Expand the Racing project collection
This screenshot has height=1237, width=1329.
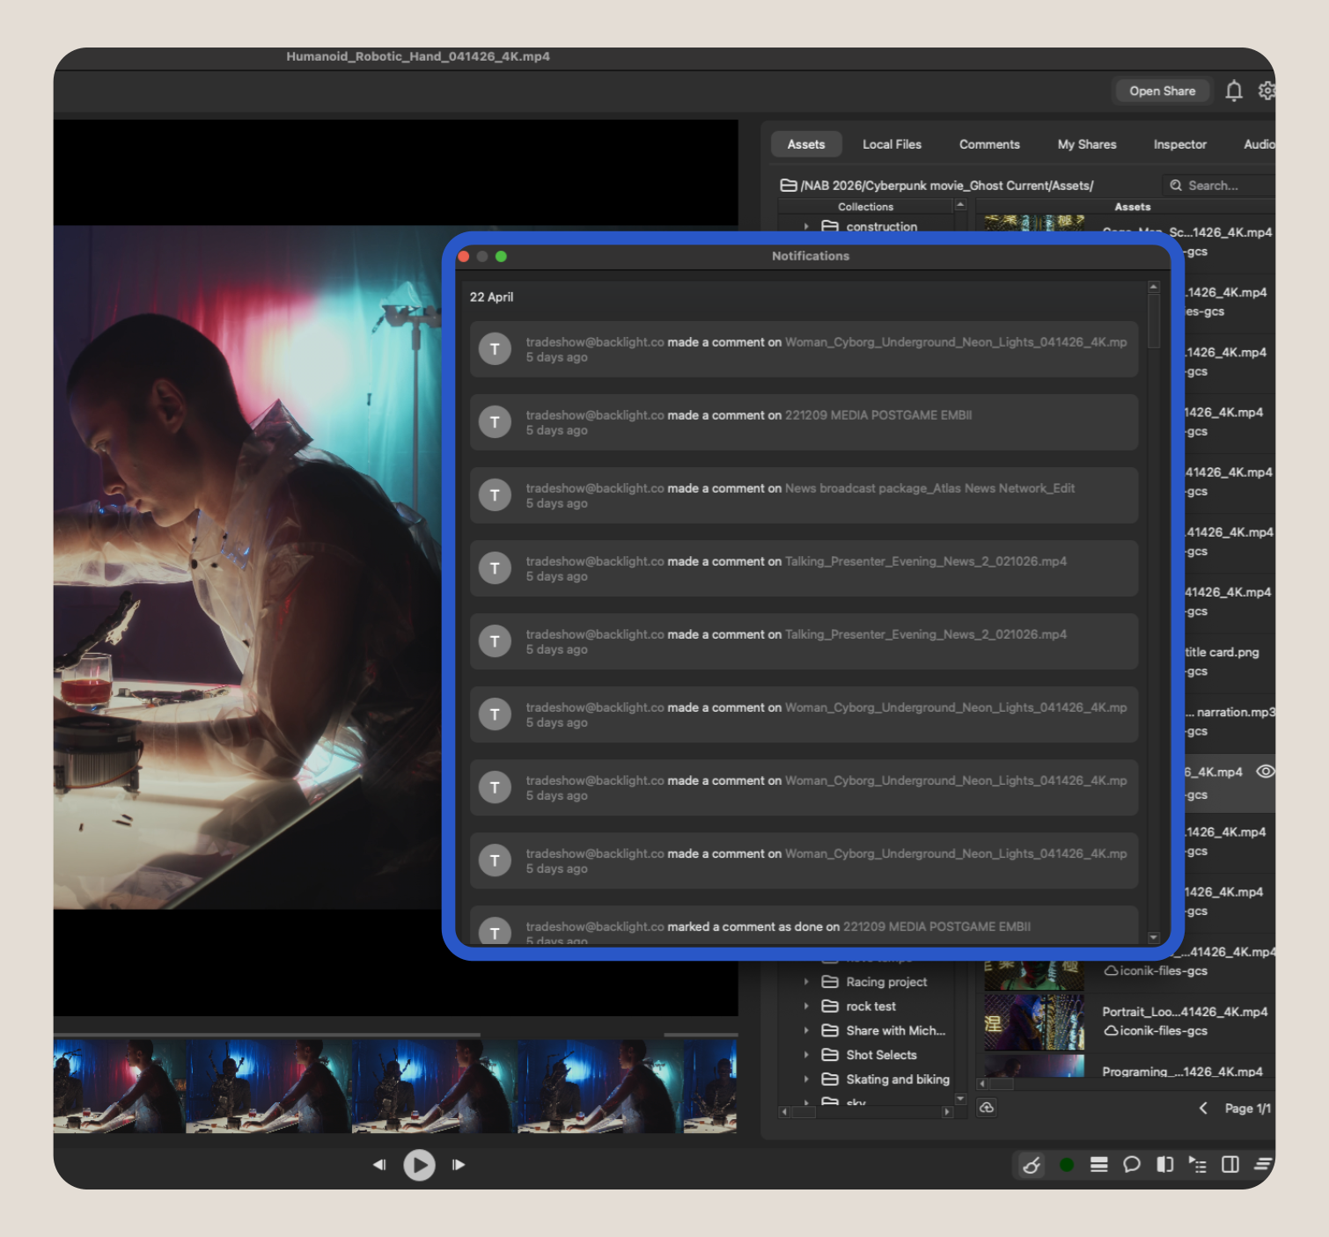(x=806, y=982)
